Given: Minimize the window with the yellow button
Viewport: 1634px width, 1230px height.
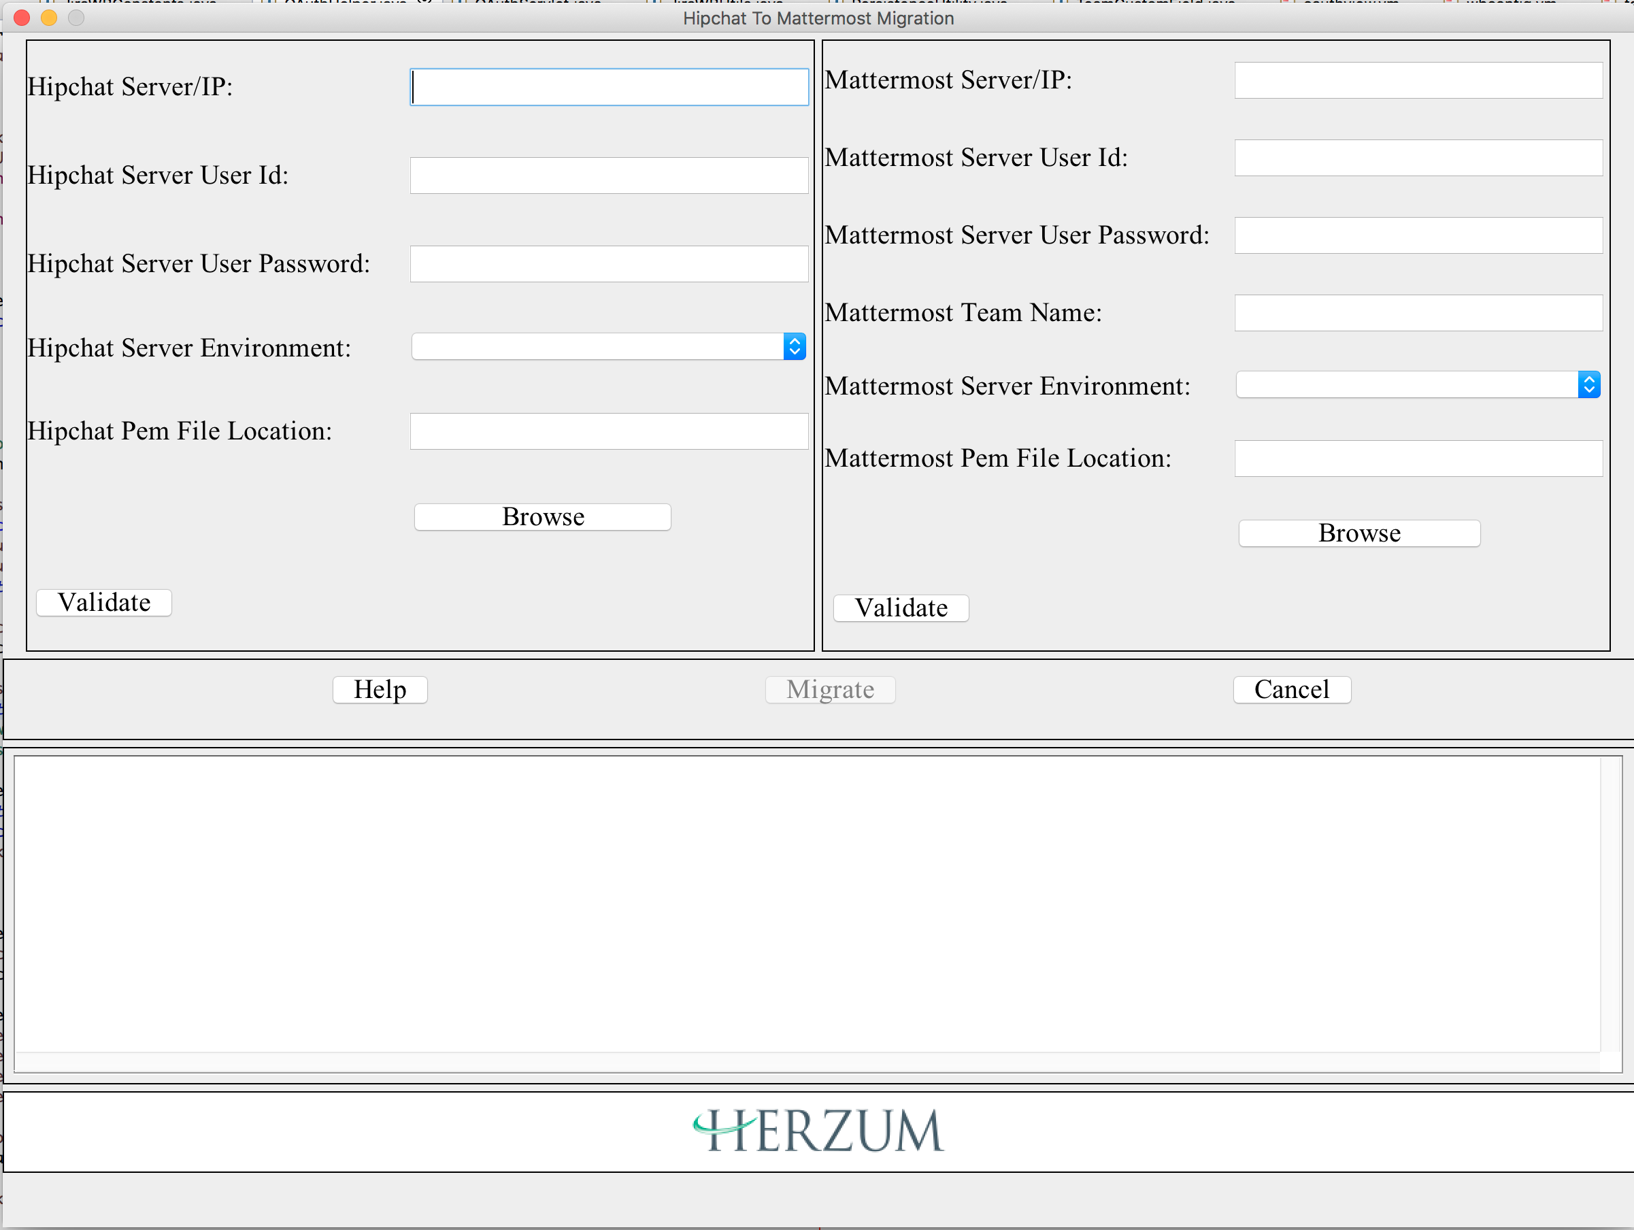Looking at the screenshot, I should tap(49, 18).
